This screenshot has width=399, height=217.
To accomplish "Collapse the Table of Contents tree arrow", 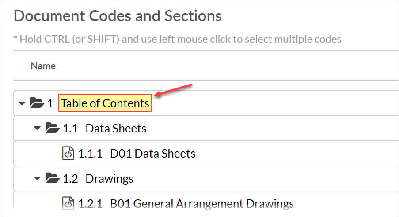I will click(x=22, y=103).
